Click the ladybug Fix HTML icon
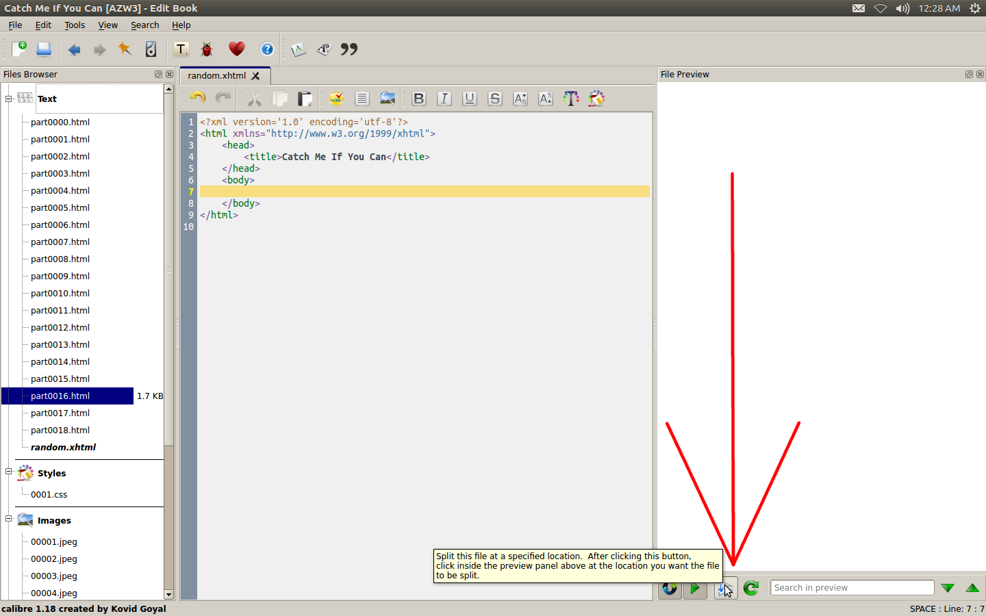 coord(207,49)
